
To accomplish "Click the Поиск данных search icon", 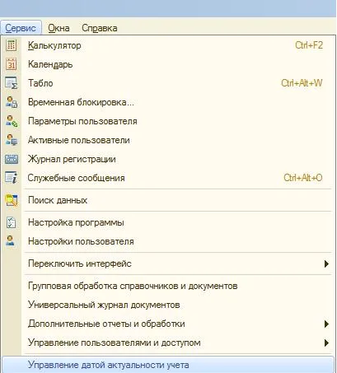I will tap(12, 200).
